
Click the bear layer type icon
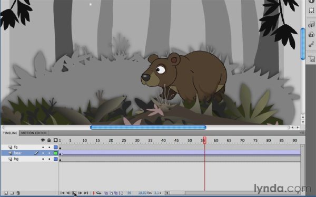[x=10, y=153]
